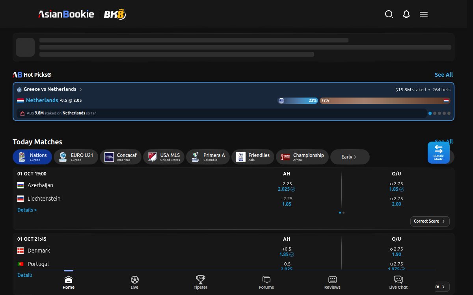The image size is (473, 295).
Task: Open Greece vs Netherlands match arrow
Action: tap(81, 90)
